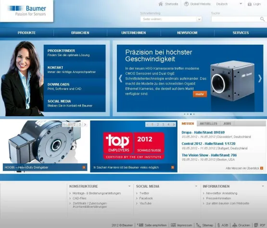Open 'zur alten baumer.com Webseite' link
This screenshot has width=267, height=228.
point(228,204)
